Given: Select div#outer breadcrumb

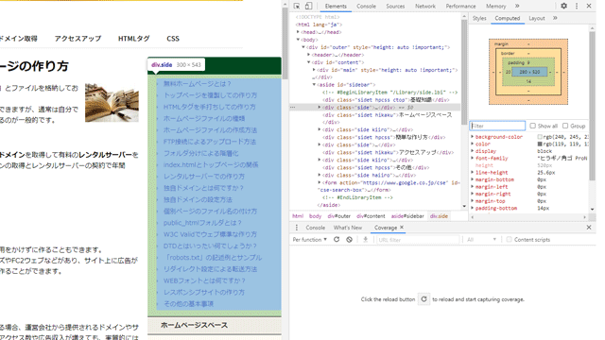Looking at the screenshot, I should (339, 216).
